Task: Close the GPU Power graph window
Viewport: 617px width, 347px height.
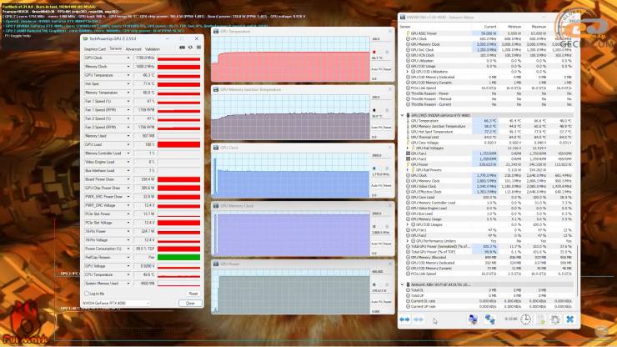Action: (390, 264)
